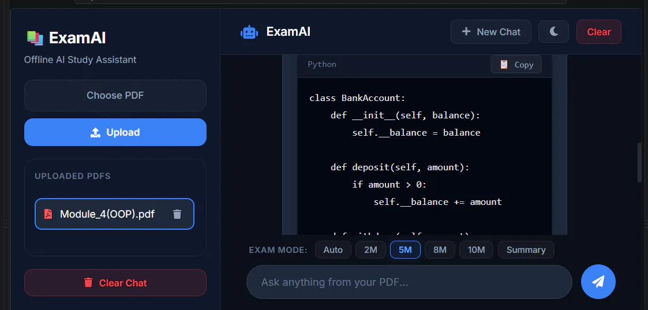Click the red Clear button in header
Screen dimensions: 648x310
[x=599, y=32]
